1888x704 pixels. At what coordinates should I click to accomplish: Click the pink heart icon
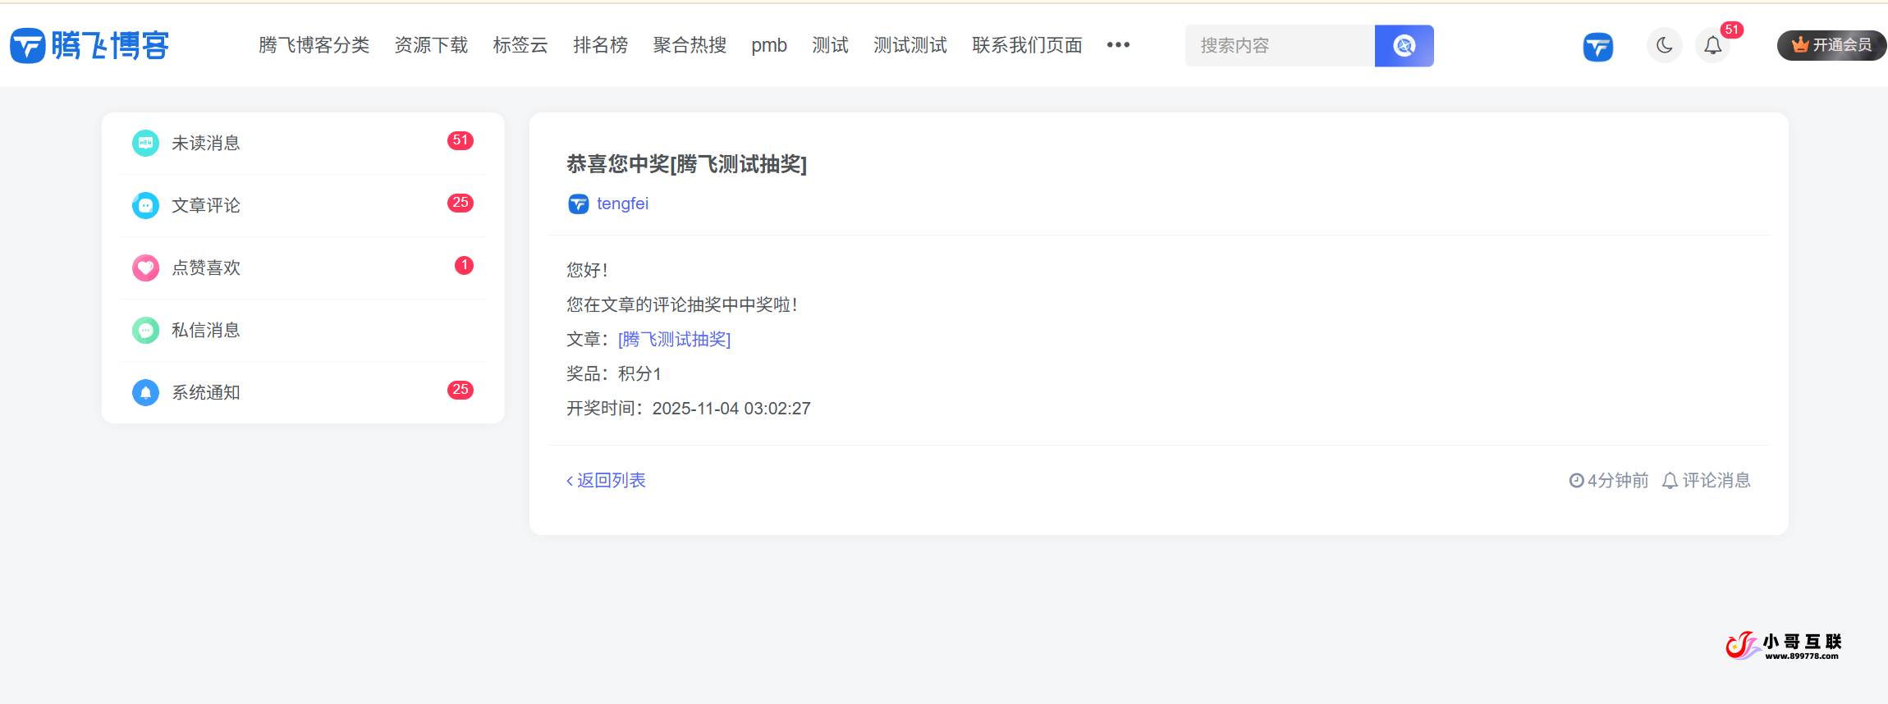[x=145, y=267]
